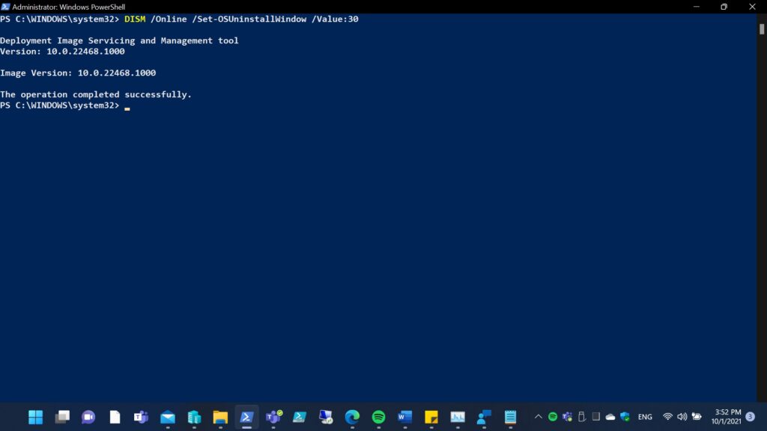767x431 pixels.
Task: Switch input language from ENG
Action: click(x=645, y=417)
